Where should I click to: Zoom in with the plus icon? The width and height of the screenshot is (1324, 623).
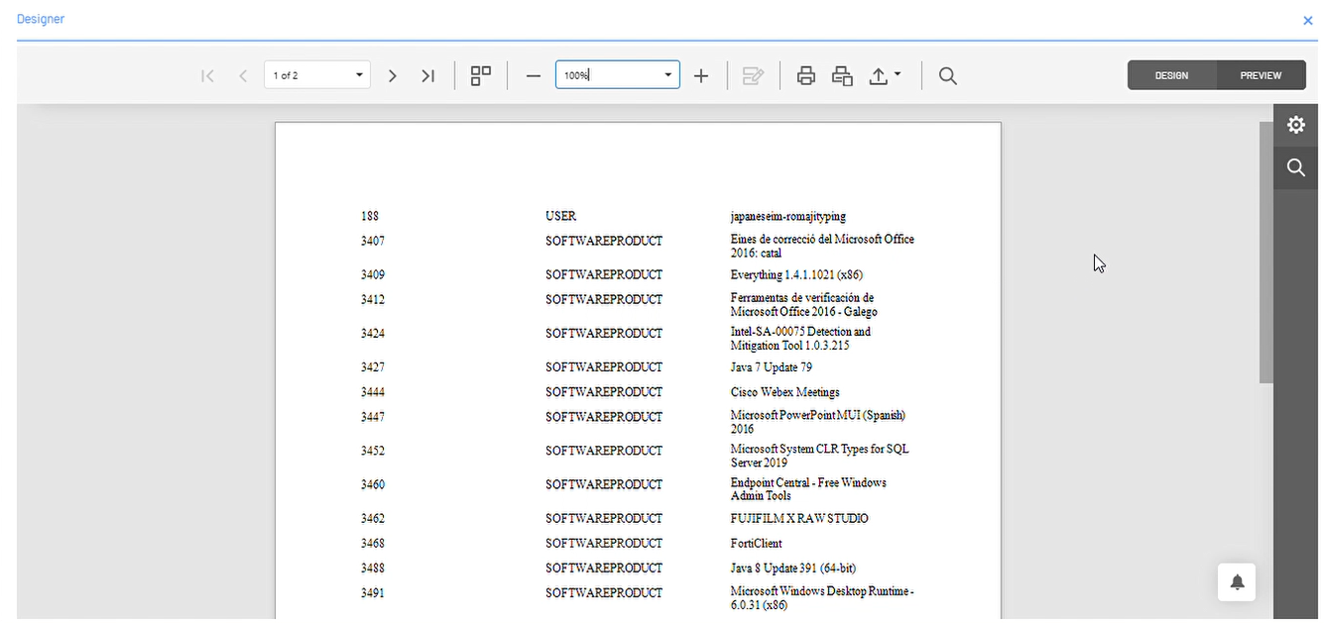click(701, 76)
